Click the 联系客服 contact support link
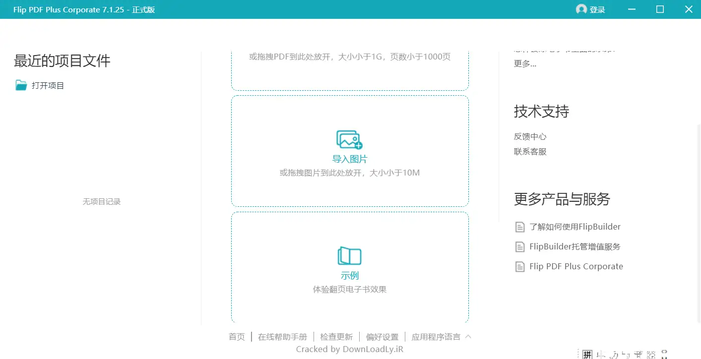 pyautogui.click(x=530, y=152)
